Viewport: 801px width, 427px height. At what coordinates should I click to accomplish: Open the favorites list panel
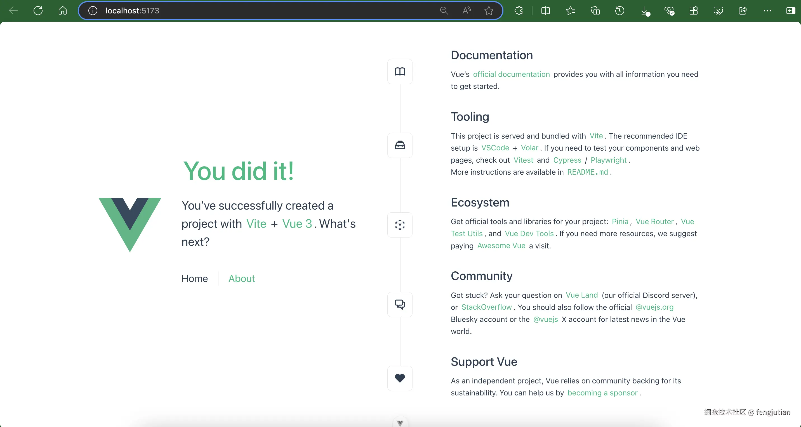570,11
